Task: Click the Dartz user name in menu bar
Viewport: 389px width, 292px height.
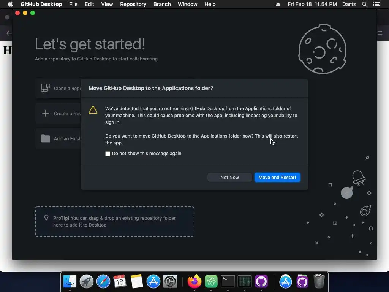Action: (349, 4)
